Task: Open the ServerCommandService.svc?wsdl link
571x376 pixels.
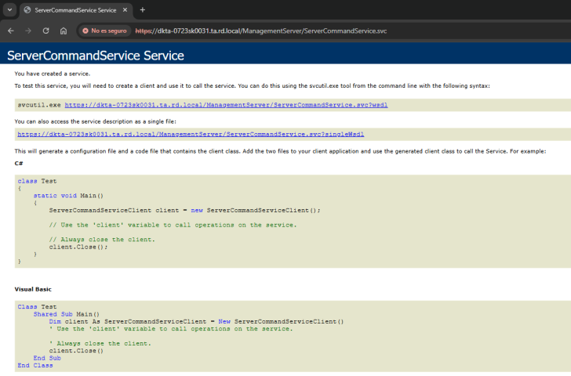Action: pyautogui.click(x=226, y=104)
